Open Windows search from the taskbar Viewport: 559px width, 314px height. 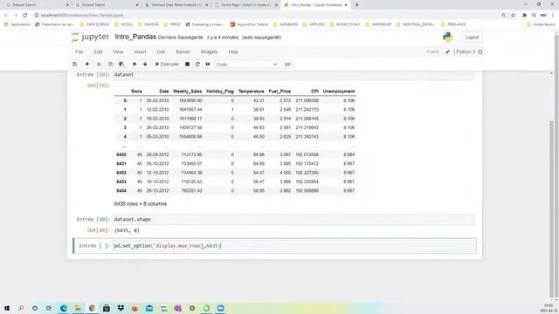(21, 308)
